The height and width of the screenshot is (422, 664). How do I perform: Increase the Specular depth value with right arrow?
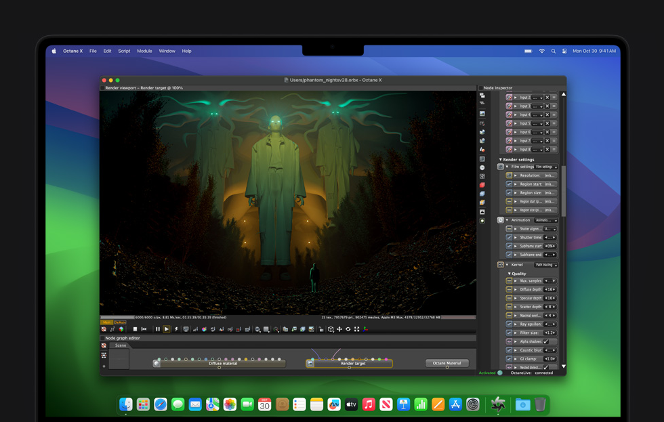[554, 299]
